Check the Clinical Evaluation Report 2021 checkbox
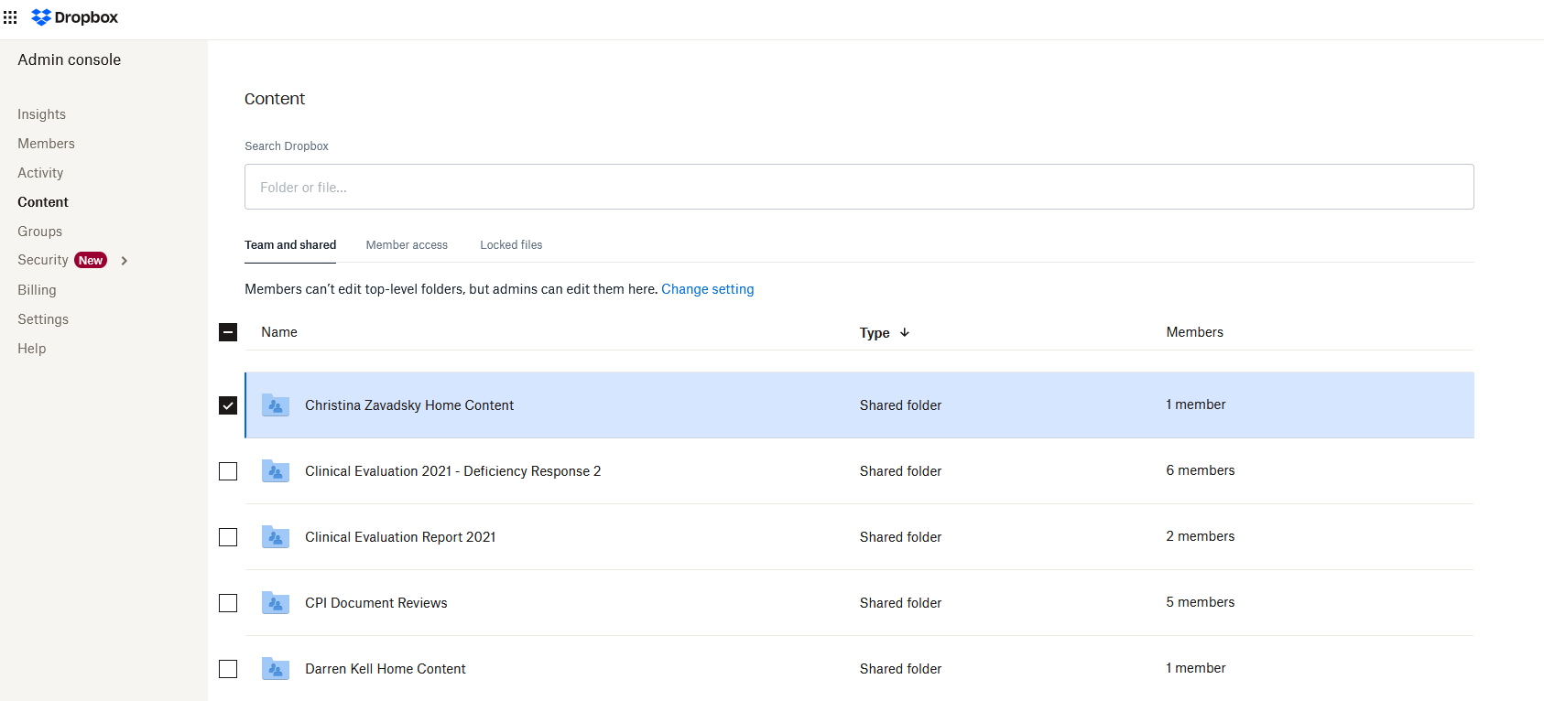This screenshot has height=701, width=1544. point(228,537)
